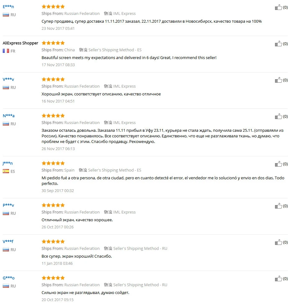
Task: Like the Spanish review by J***n
Action: 278,164
